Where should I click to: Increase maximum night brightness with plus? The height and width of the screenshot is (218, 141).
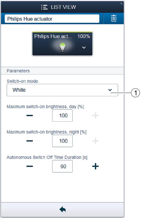(95, 141)
